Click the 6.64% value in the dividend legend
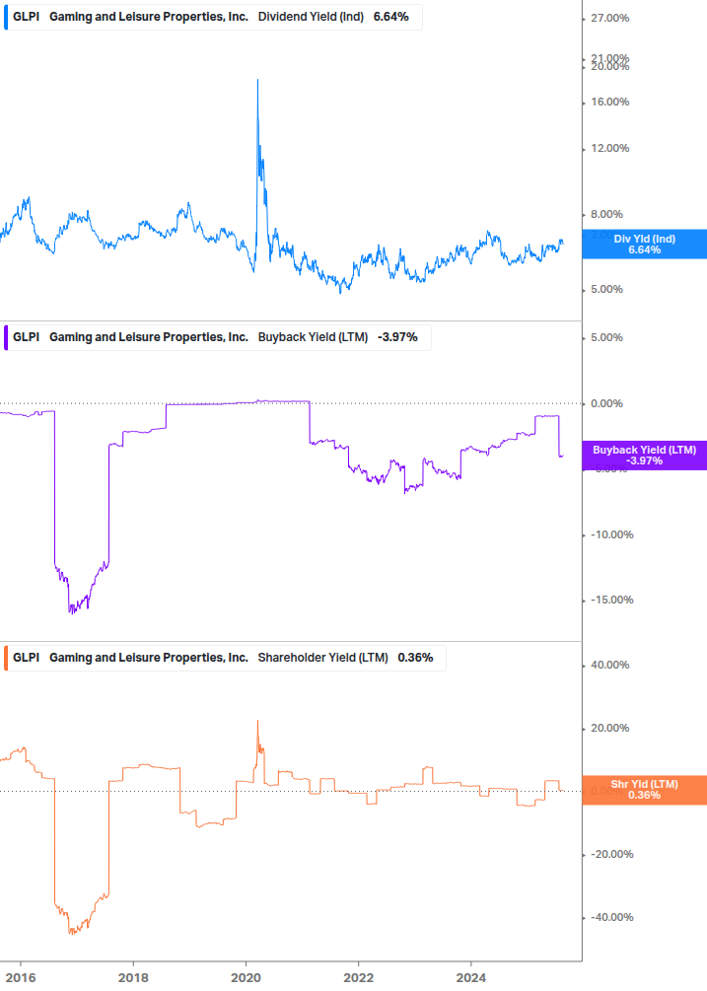Viewport: 707px width, 991px height. pyautogui.click(x=391, y=17)
